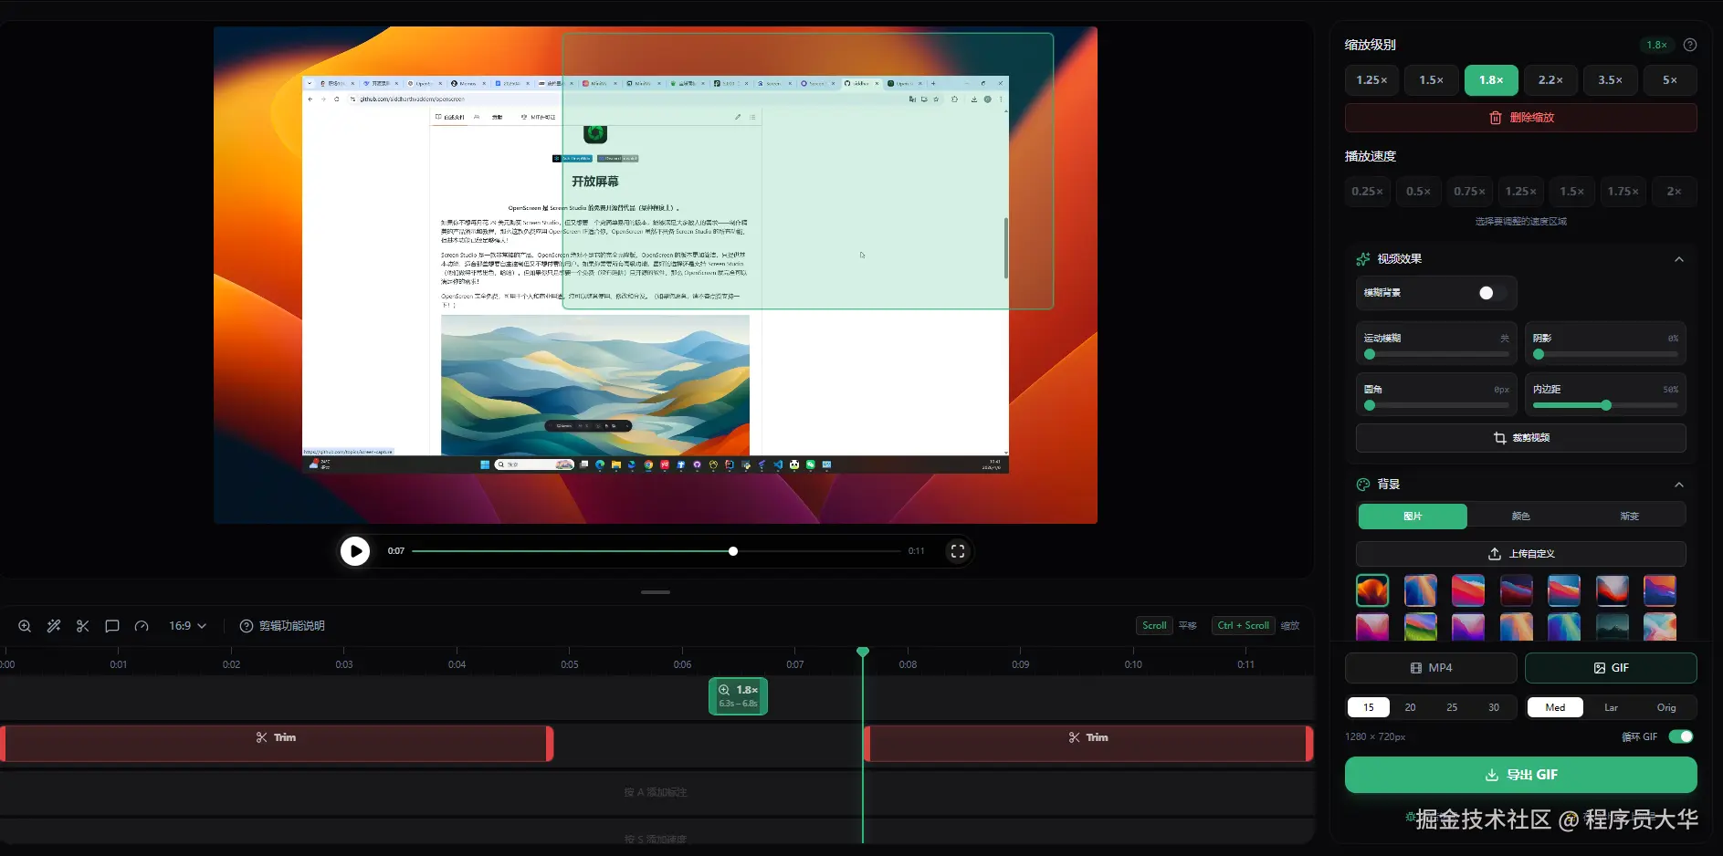The width and height of the screenshot is (1723, 856).
Task: Select the orange flower wallpaper thumbnail
Action: 1372,590
